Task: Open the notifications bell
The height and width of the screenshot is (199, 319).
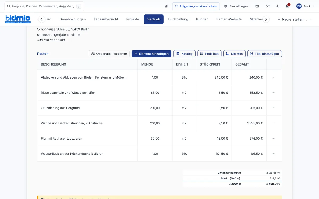Action: click(287, 6)
